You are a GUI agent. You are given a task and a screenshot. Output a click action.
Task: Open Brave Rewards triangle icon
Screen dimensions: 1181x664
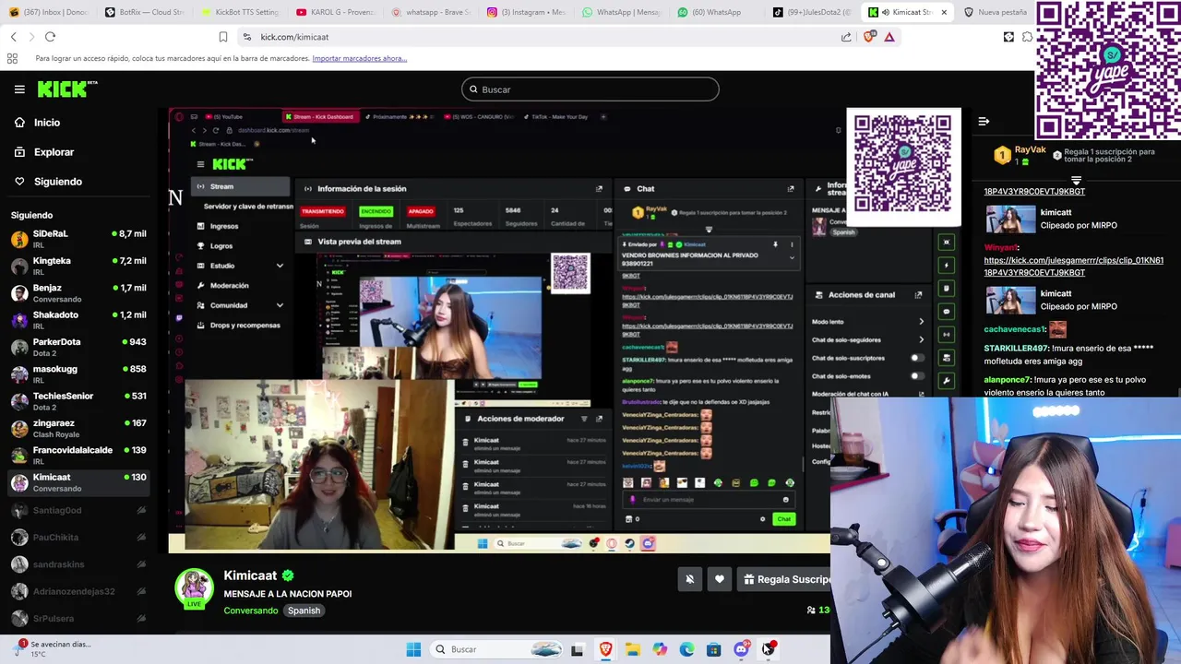coord(889,37)
